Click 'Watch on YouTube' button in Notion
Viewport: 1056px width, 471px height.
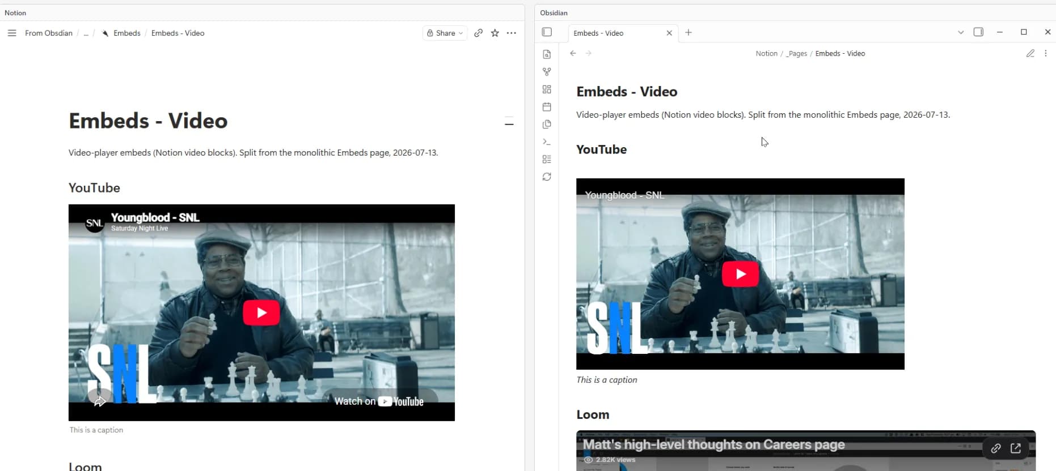click(x=379, y=401)
